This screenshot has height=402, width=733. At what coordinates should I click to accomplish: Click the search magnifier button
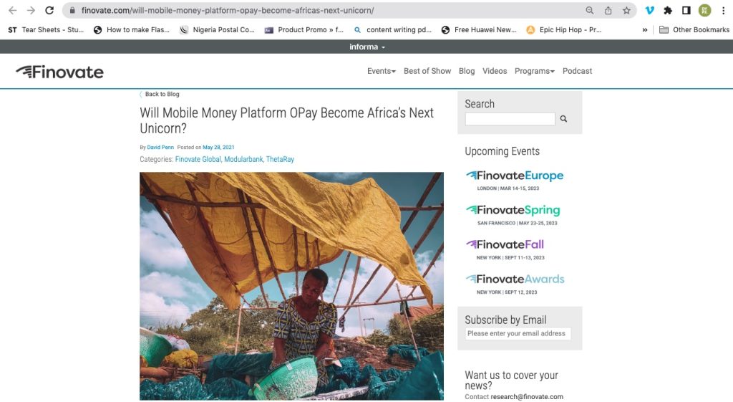[563, 119]
